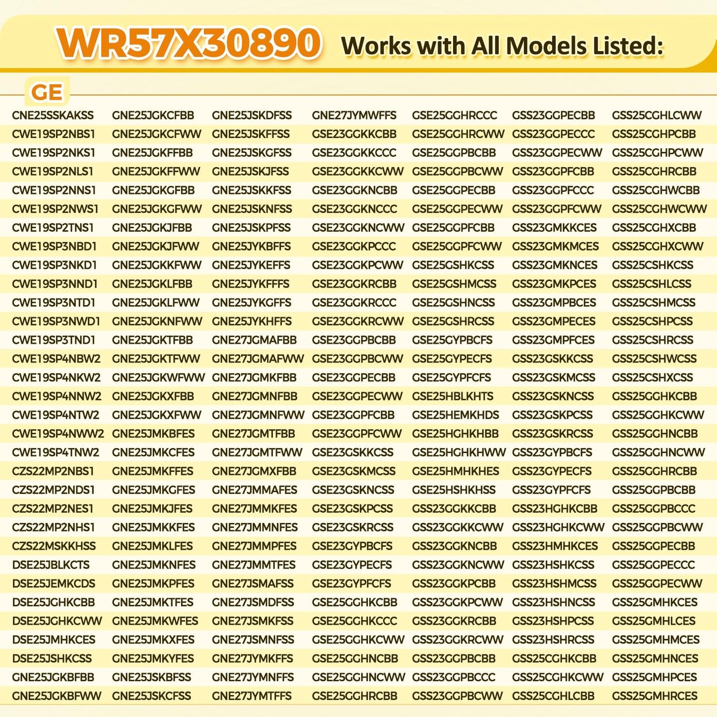Click model GNE27JSMAFSS

pyautogui.click(x=253, y=584)
